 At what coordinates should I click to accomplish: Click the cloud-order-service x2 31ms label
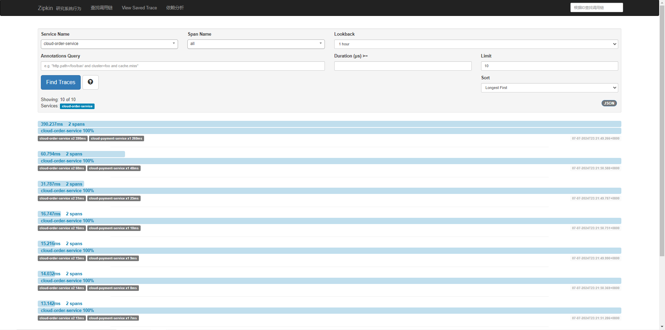(62, 198)
